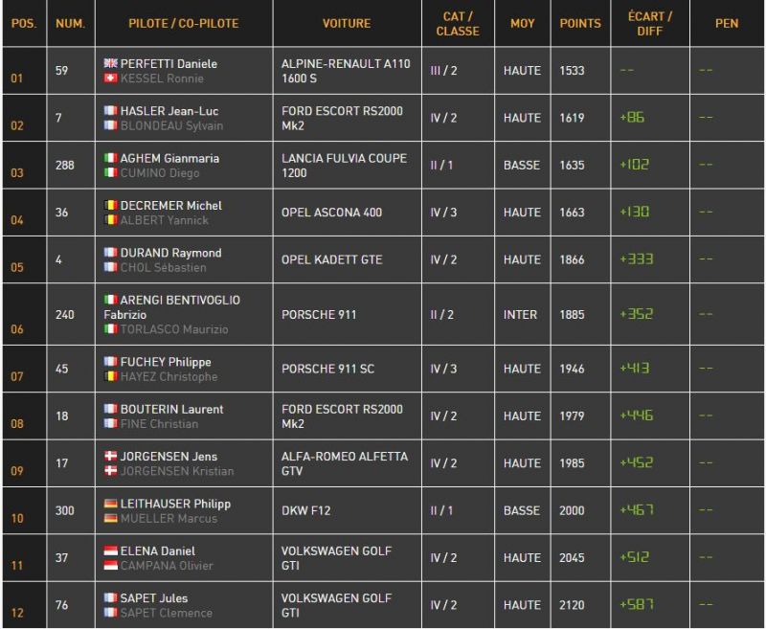This screenshot has height=629, width=766.
Task: Click the Belgian flag beside DECREMER Michel
Action: [110, 205]
